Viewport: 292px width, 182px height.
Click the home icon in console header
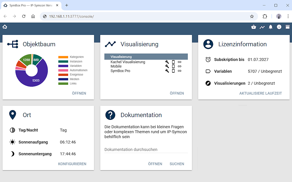tap(5, 27)
